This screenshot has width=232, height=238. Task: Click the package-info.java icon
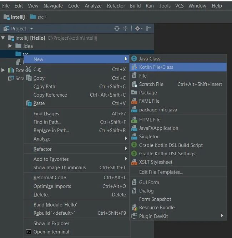pos(134,110)
